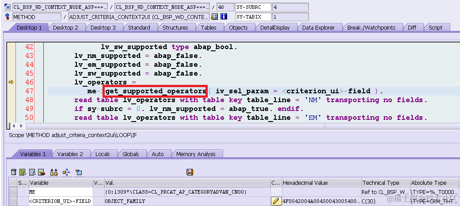The width and height of the screenshot is (460, 206).
Task: Select the row selector for <CRITERION_UI>-FIELD
Action: point(13,201)
